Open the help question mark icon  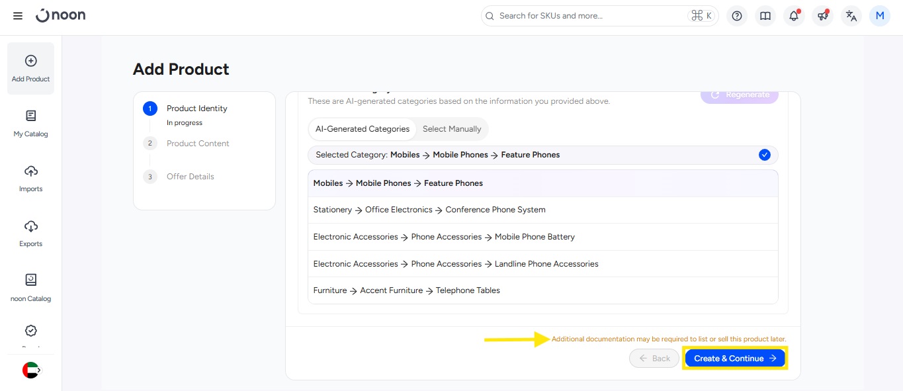click(737, 16)
